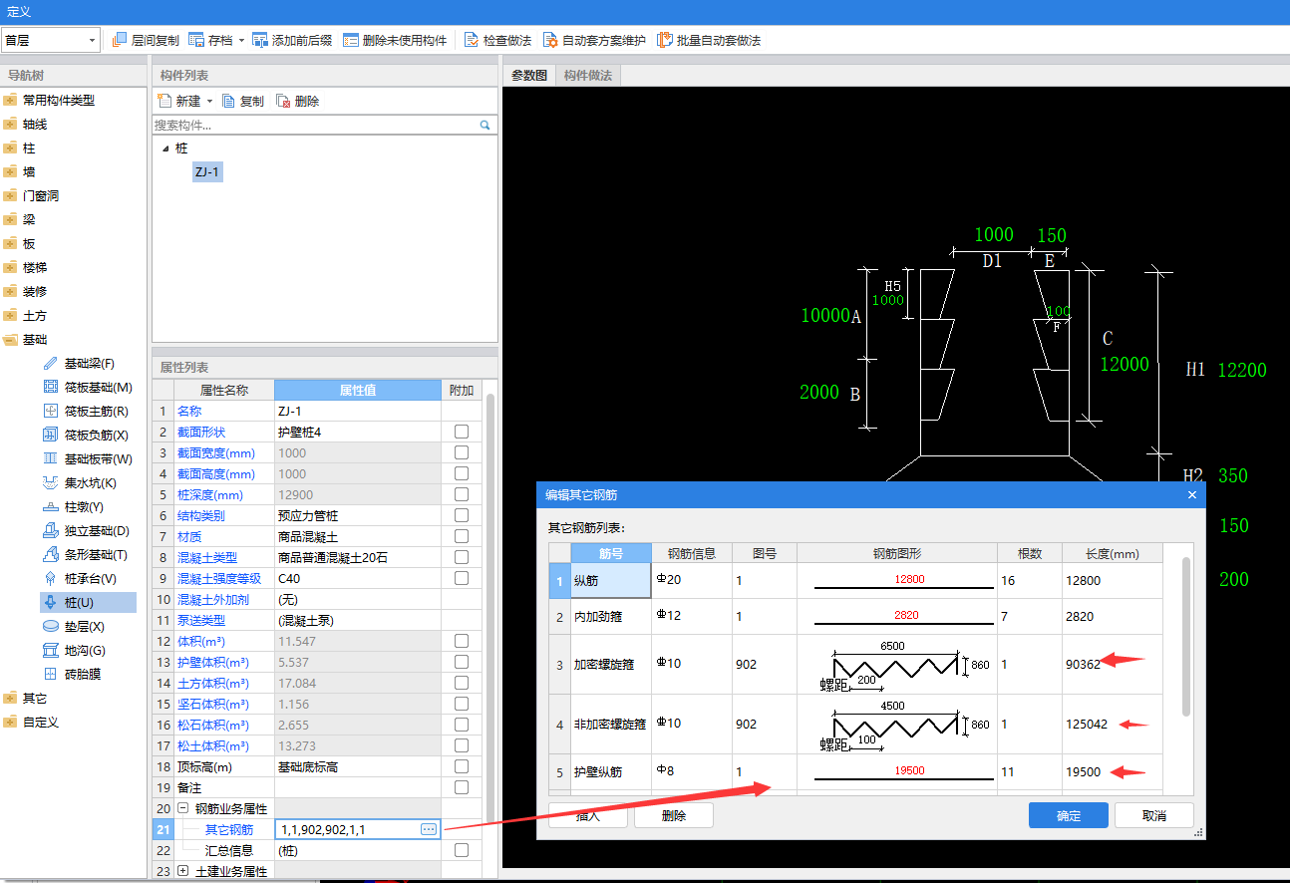The width and height of the screenshot is (1290, 883).
Task: Open the 新建 dropdown arrow
Action: [210, 102]
